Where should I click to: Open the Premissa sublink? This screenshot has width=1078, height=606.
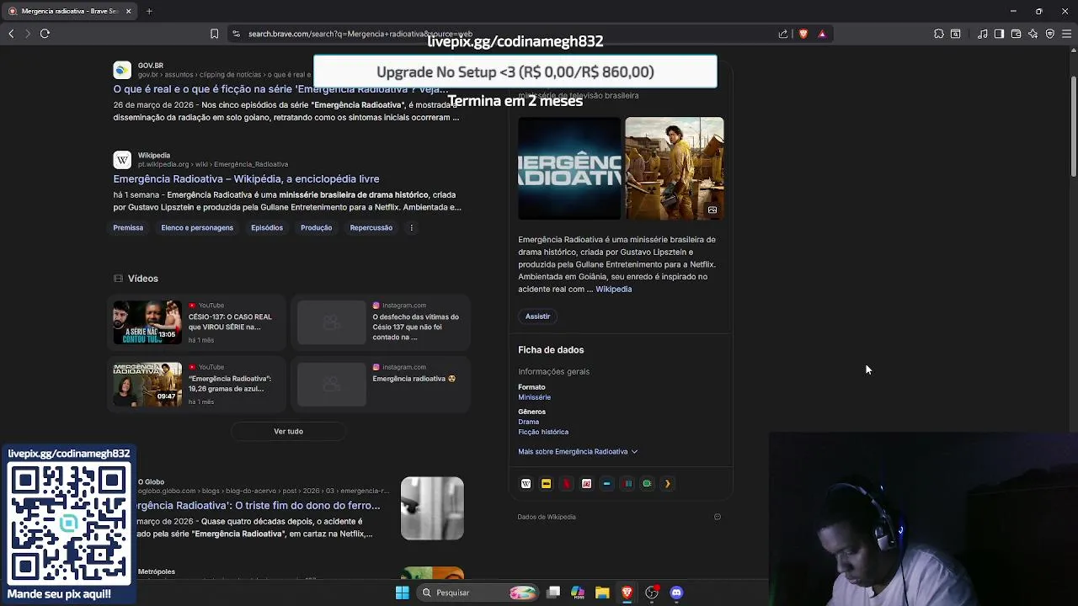(x=128, y=228)
